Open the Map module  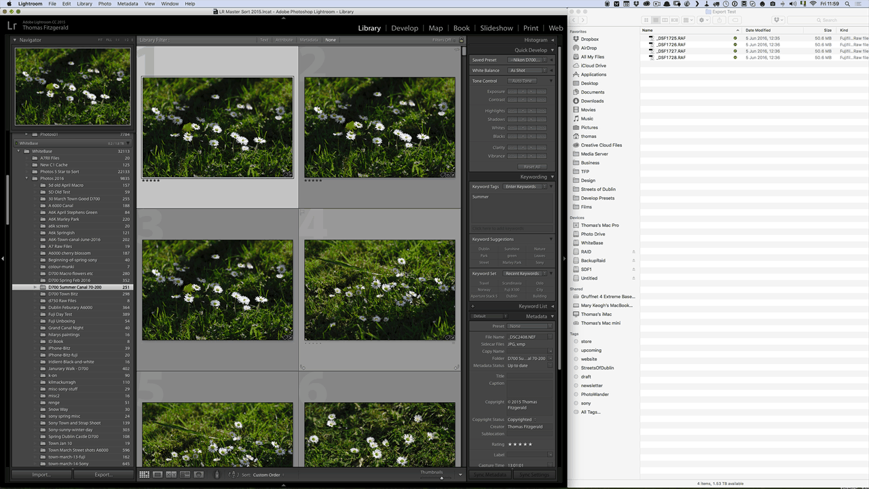click(436, 28)
